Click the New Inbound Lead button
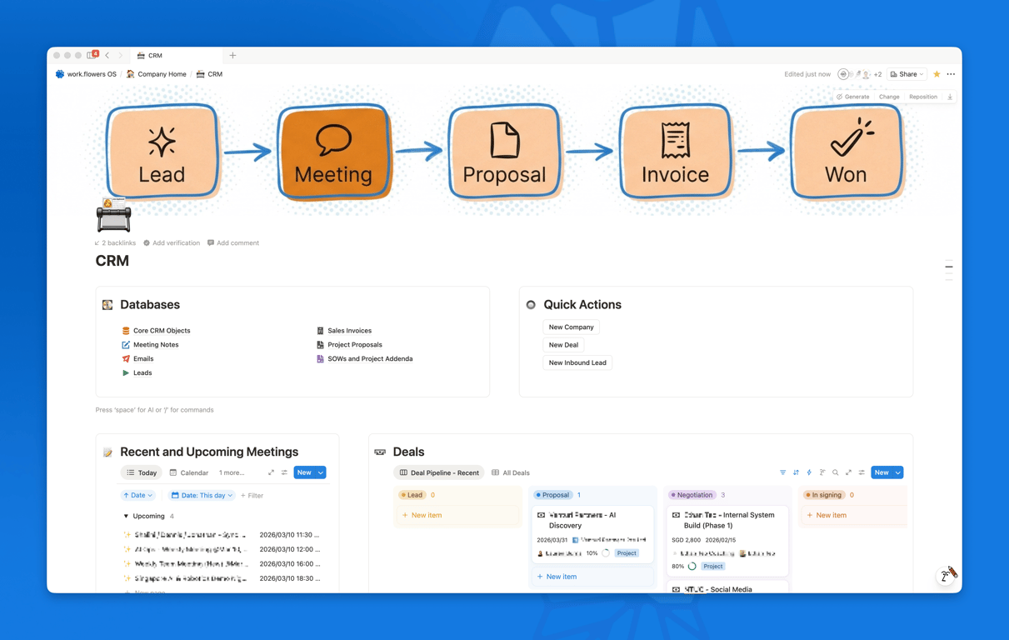The image size is (1009, 640). [x=577, y=362]
